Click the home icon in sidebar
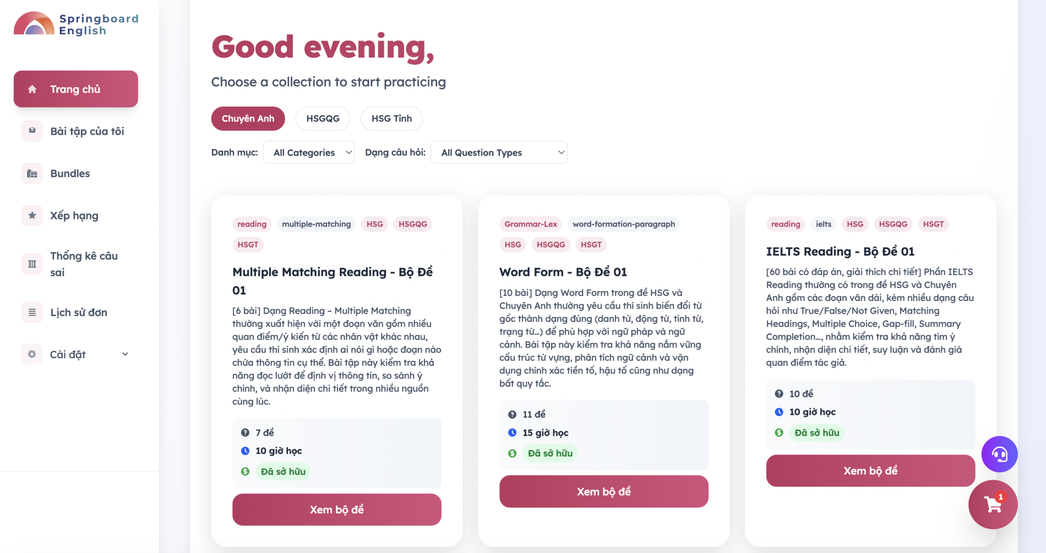Screen dimensions: 1046x553 (x=32, y=89)
